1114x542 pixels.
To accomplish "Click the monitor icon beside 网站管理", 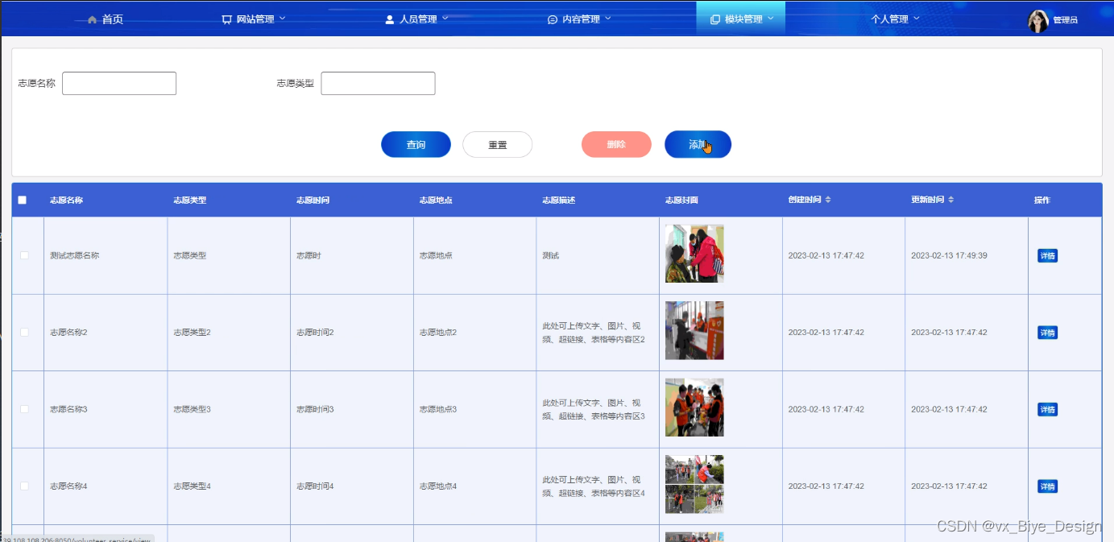I will [x=227, y=19].
